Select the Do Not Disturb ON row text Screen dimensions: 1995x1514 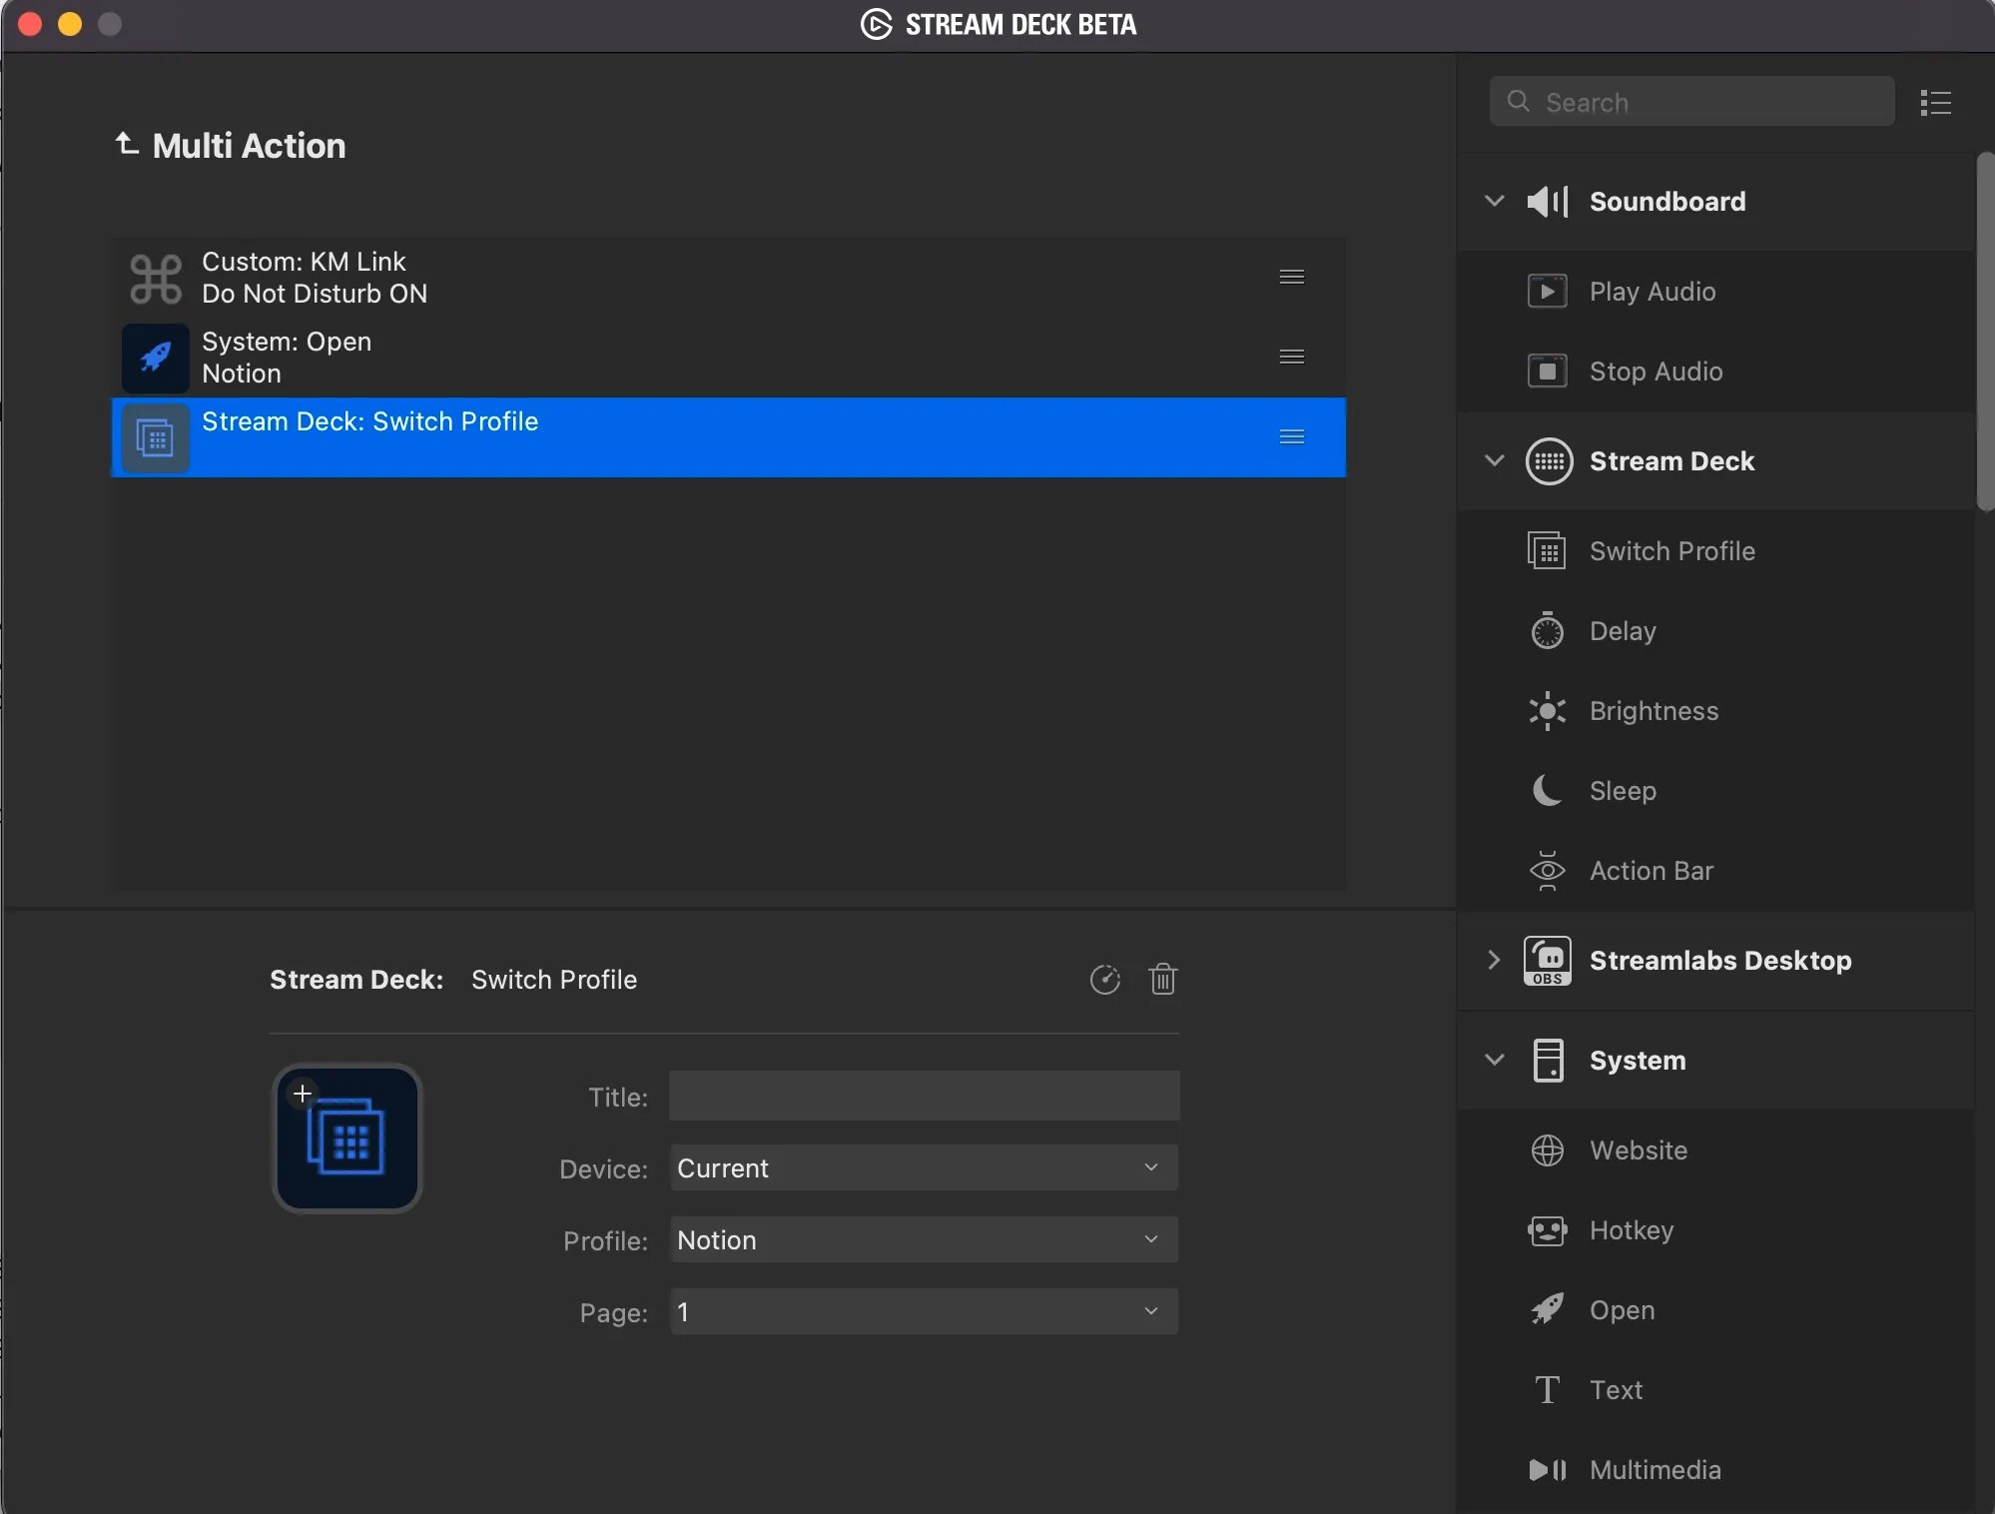pyautogui.click(x=315, y=294)
